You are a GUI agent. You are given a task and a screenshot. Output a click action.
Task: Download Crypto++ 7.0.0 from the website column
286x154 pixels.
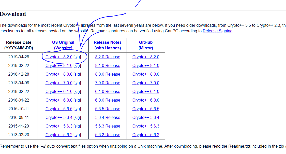[59, 83]
